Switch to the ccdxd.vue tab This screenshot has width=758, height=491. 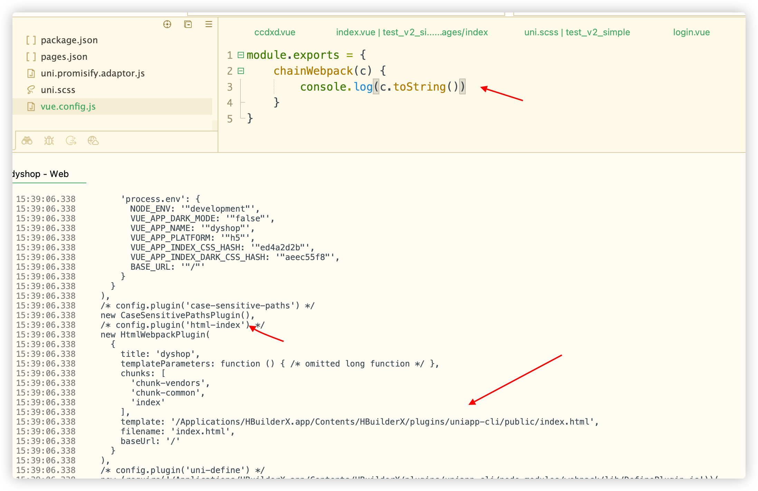point(275,33)
